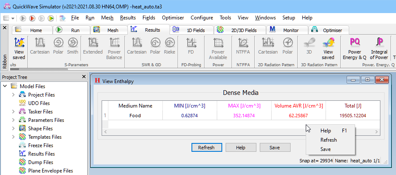The image size is (396, 175).
Task: Open FD-Probing results
Action: (x=191, y=46)
